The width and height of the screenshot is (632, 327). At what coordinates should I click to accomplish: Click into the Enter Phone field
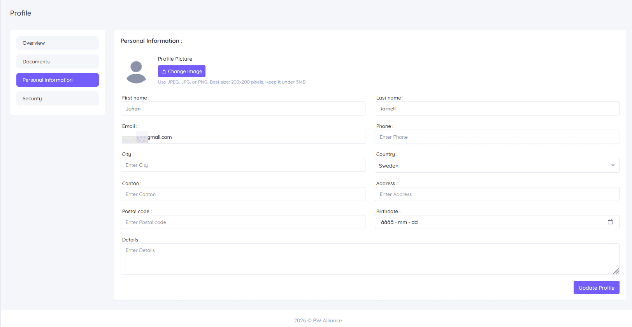[x=497, y=137]
